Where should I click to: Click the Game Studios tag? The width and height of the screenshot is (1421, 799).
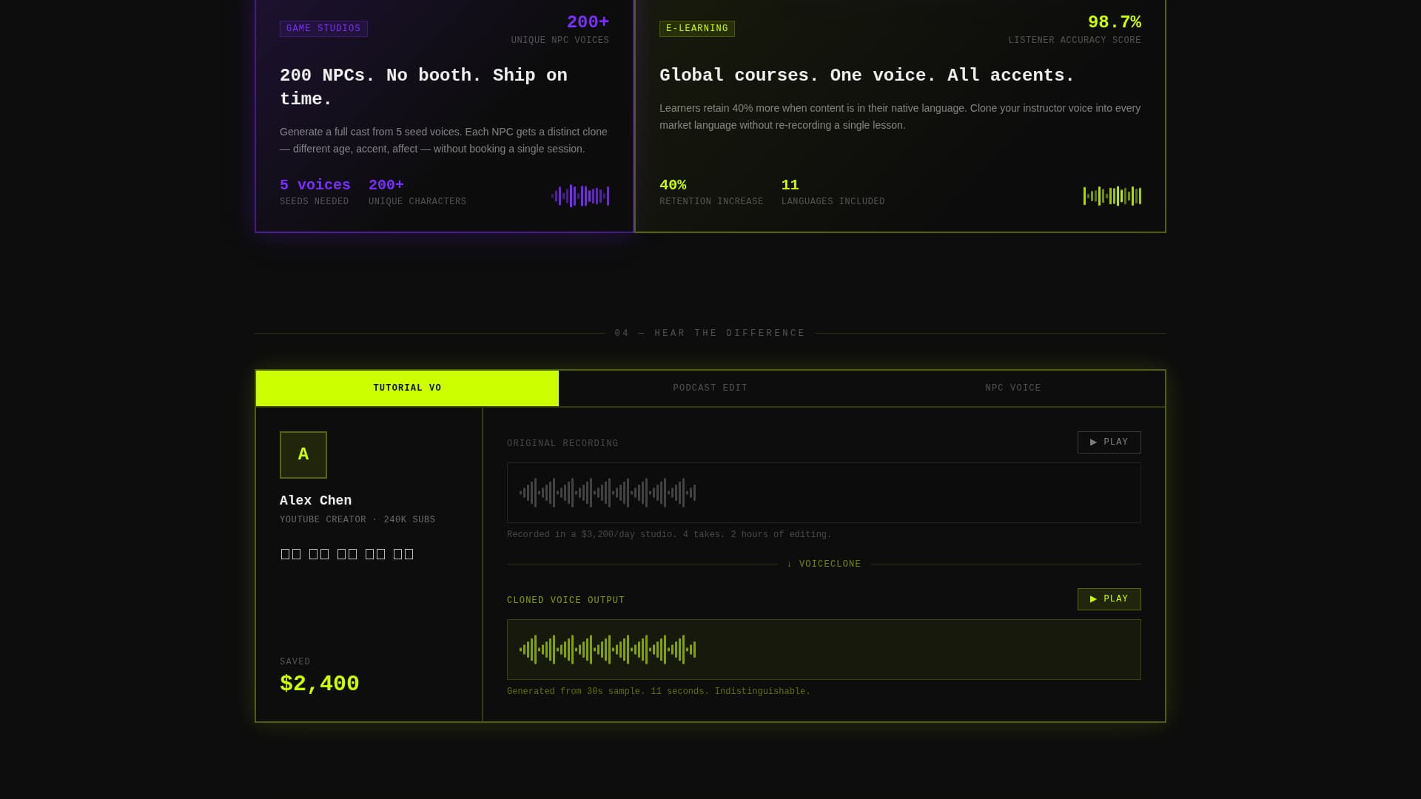323,29
